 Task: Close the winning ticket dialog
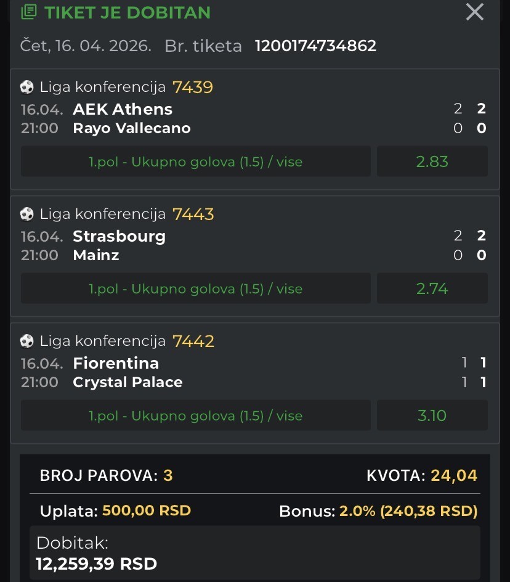(474, 12)
